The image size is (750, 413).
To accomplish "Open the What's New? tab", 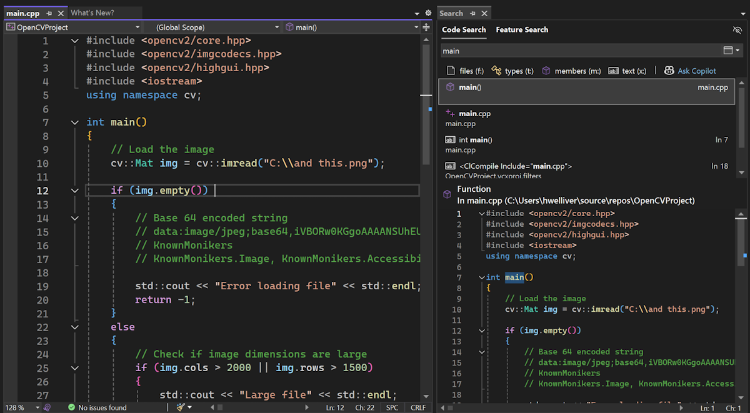I will 92,12.
